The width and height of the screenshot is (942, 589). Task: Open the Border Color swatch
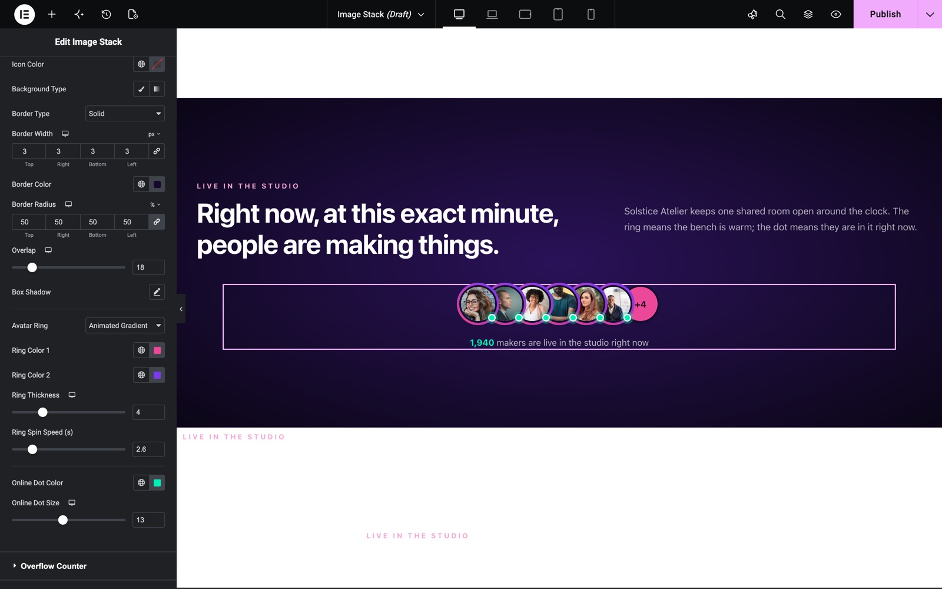click(157, 184)
